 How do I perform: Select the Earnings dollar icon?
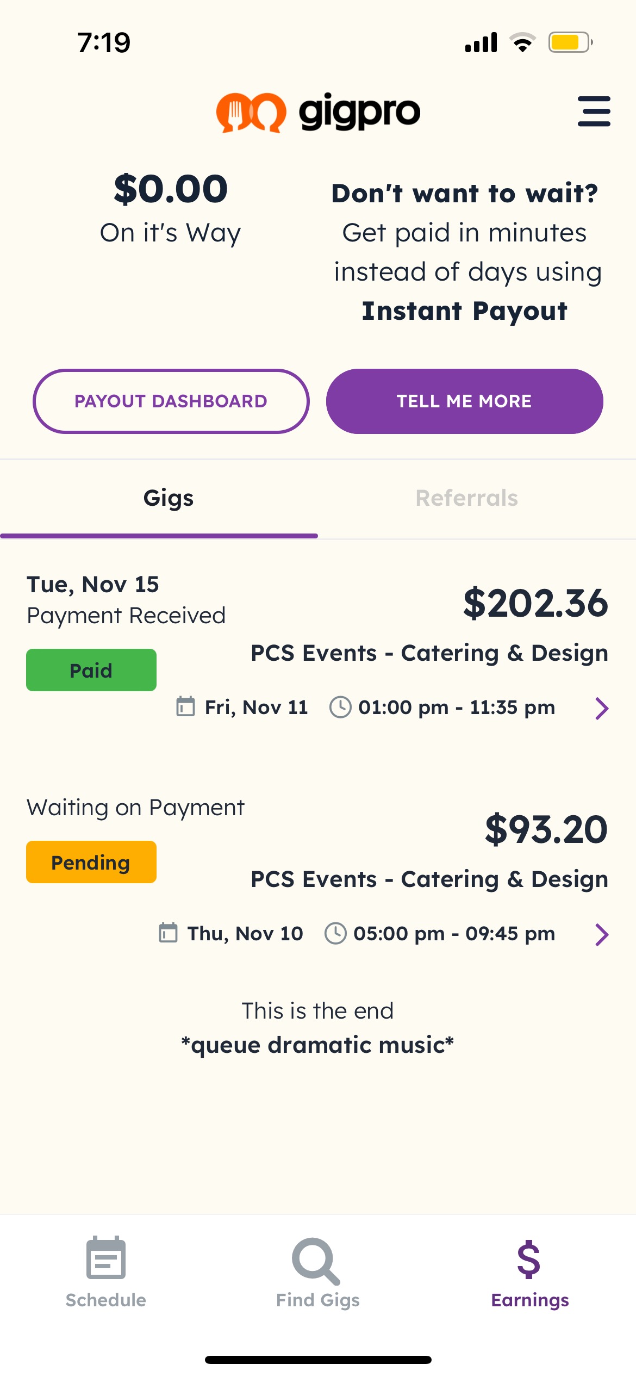[x=529, y=1259]
